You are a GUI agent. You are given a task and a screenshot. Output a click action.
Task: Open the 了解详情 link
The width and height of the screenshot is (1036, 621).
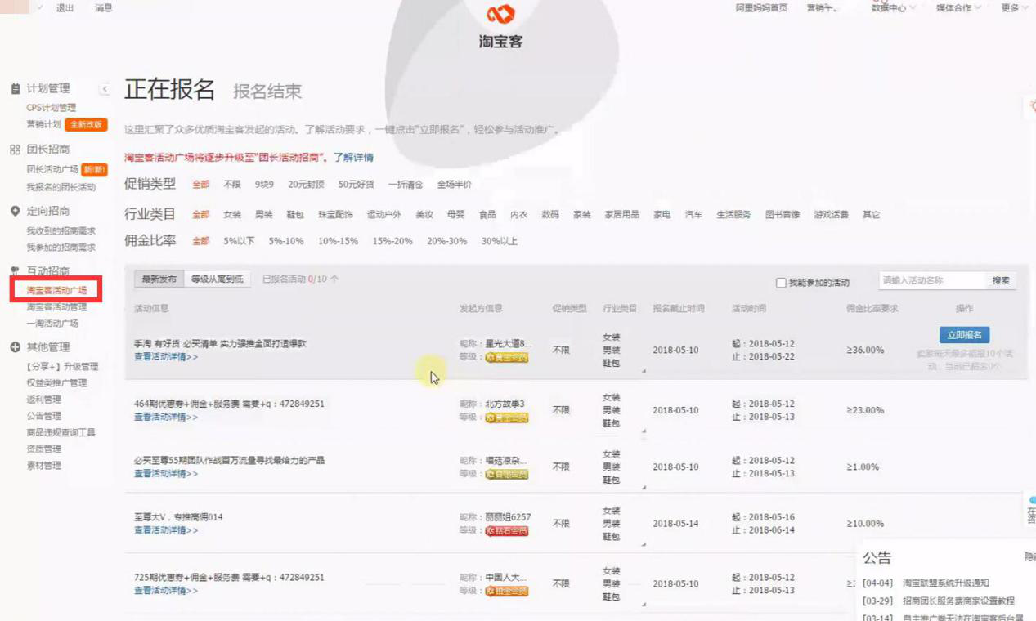(x=353, y=157)
